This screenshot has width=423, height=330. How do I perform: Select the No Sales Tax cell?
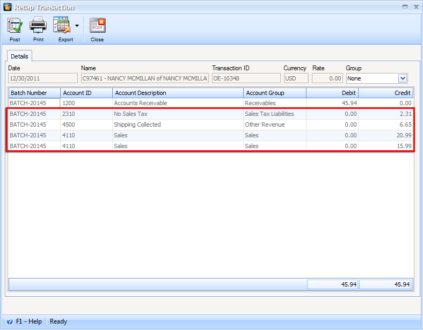click(178, 114)
